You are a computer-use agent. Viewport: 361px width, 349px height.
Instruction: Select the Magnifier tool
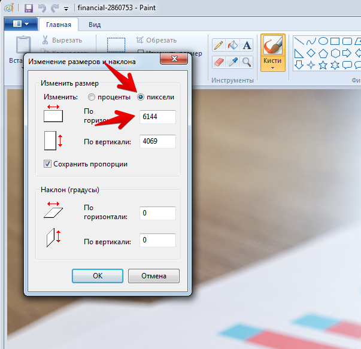(x=247, y=62)
